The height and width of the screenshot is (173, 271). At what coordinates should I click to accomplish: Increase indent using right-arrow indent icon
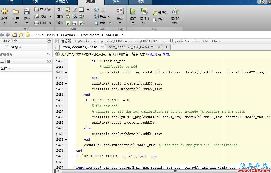[75, 23]
